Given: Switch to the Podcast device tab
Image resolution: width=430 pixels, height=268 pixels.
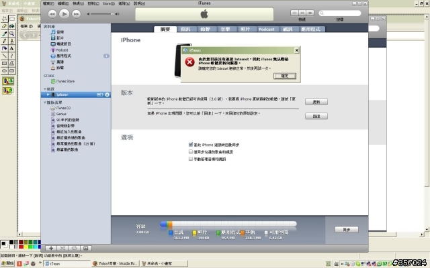Looking at the screenshot, I should click(266, 29).
